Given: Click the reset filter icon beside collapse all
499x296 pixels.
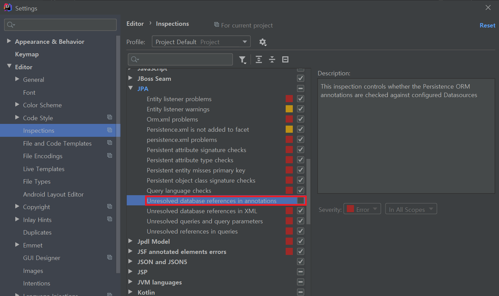Looking at the screenshot, I should point(285,59).
